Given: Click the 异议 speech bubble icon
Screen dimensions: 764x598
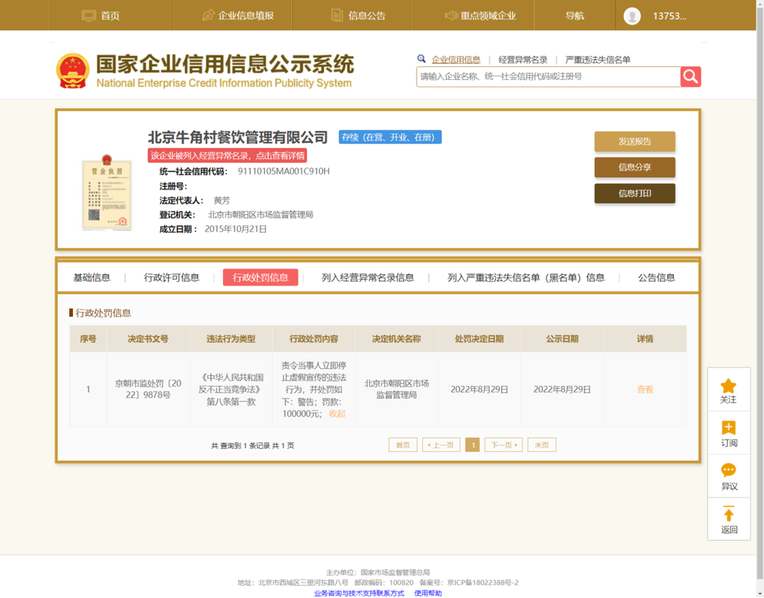Looking at the screenshot, I should 728,471.
